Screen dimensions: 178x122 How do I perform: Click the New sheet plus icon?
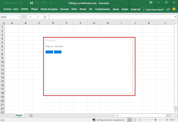pos(31,116)
